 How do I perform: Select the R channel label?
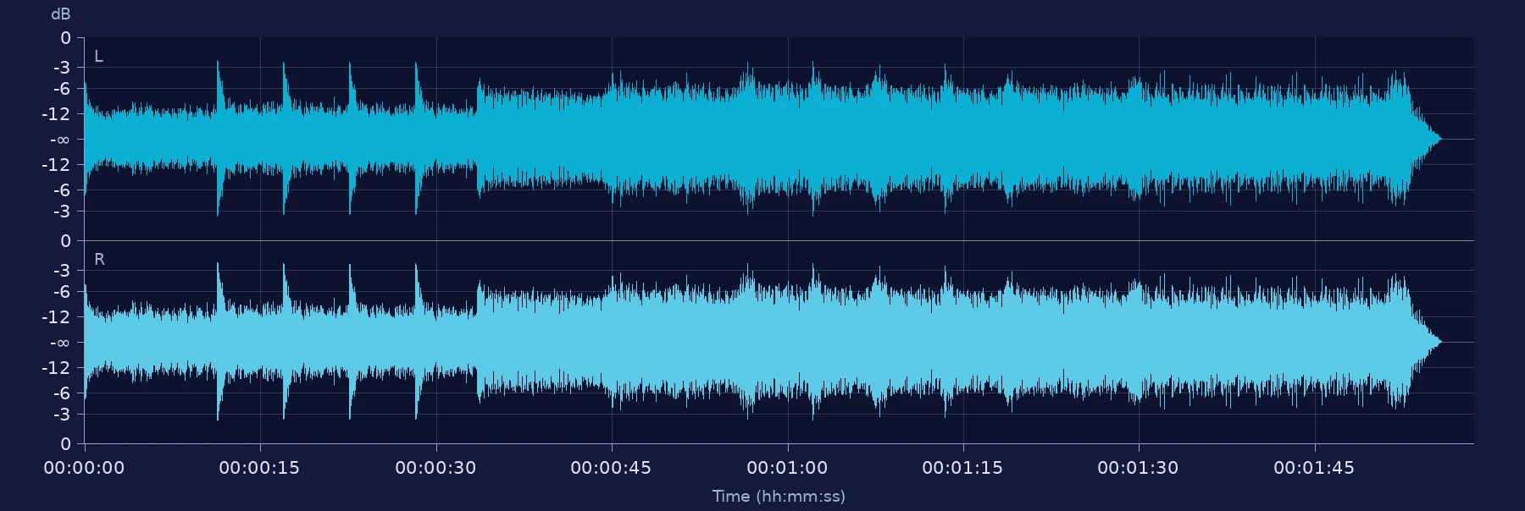click(99, 260)
